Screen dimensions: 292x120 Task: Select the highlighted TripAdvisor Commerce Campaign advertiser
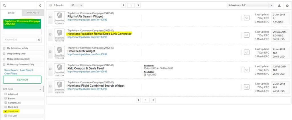point(22,24)
